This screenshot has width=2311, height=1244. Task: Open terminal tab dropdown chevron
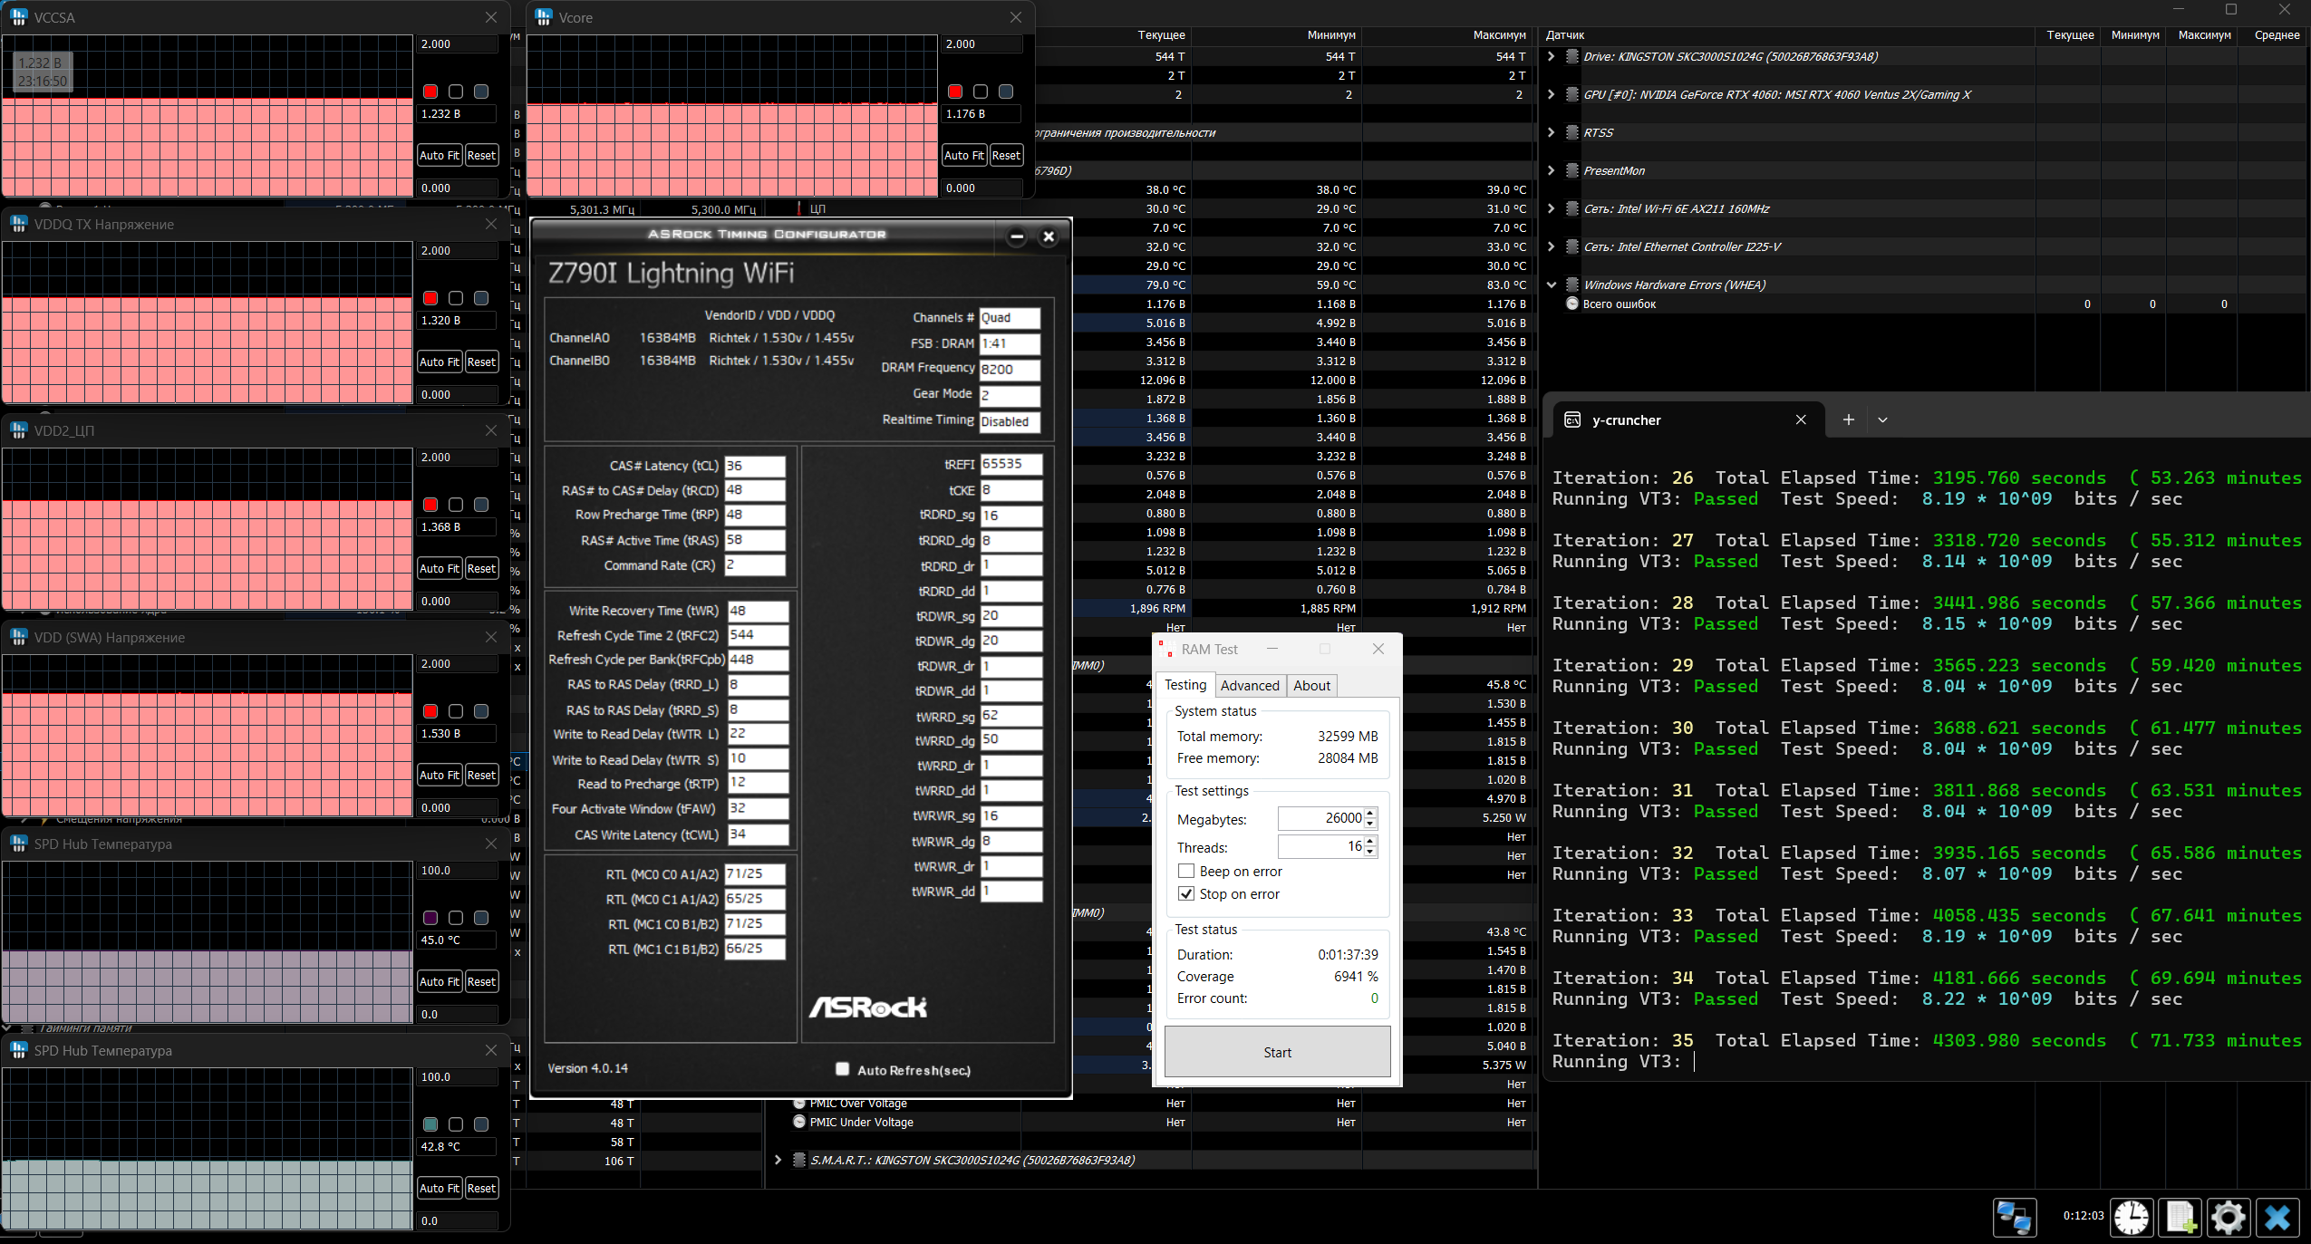pyautogui.click(x=1882, y=419)
